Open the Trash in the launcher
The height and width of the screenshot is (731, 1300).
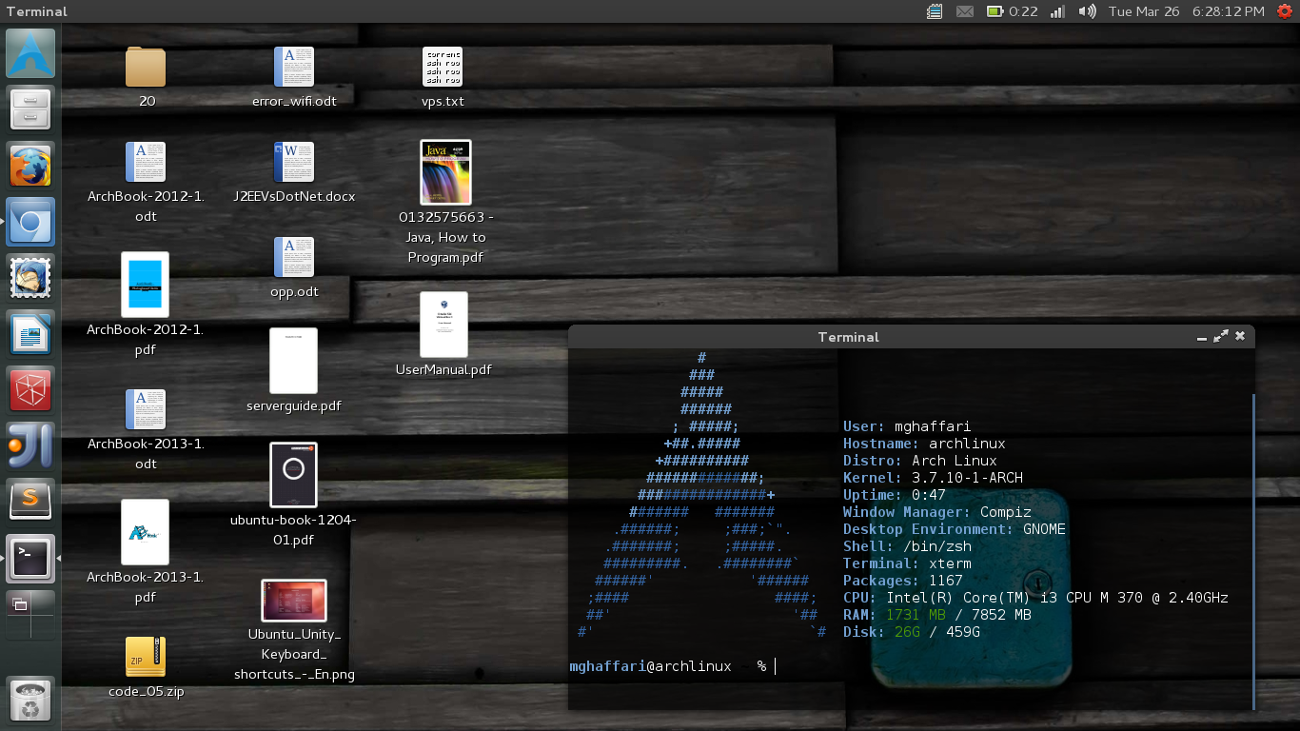[x=30, y=701]
